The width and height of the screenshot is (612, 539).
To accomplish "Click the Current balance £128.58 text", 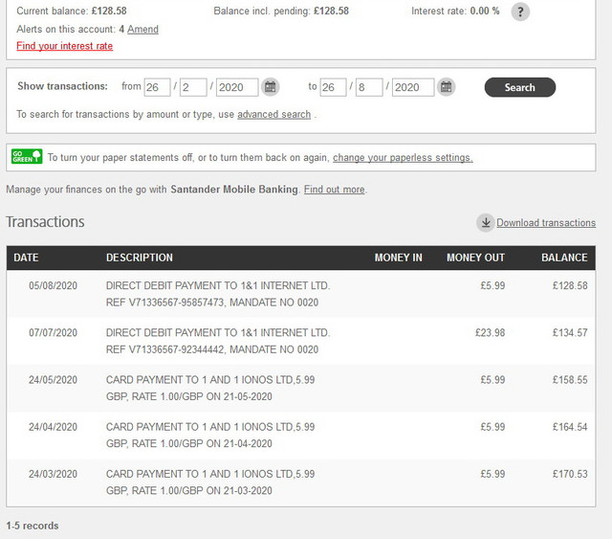I will [72, 11].
